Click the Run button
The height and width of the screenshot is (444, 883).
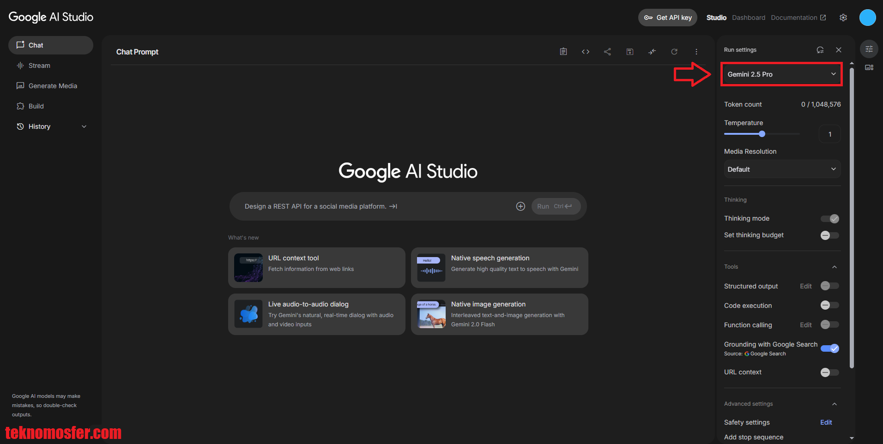pos(555,206)
